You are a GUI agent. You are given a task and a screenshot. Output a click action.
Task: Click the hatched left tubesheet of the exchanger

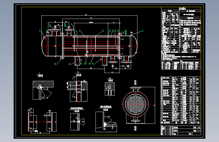(63, 46)
